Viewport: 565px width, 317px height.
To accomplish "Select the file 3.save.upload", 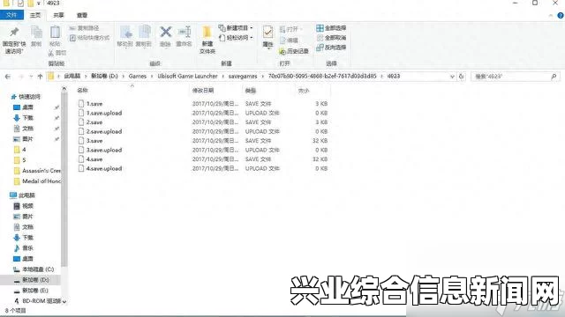I will [x=104, y=151].
